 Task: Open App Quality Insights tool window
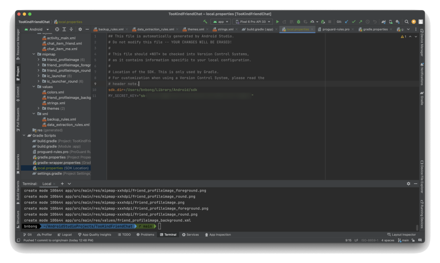pos(95,235)
